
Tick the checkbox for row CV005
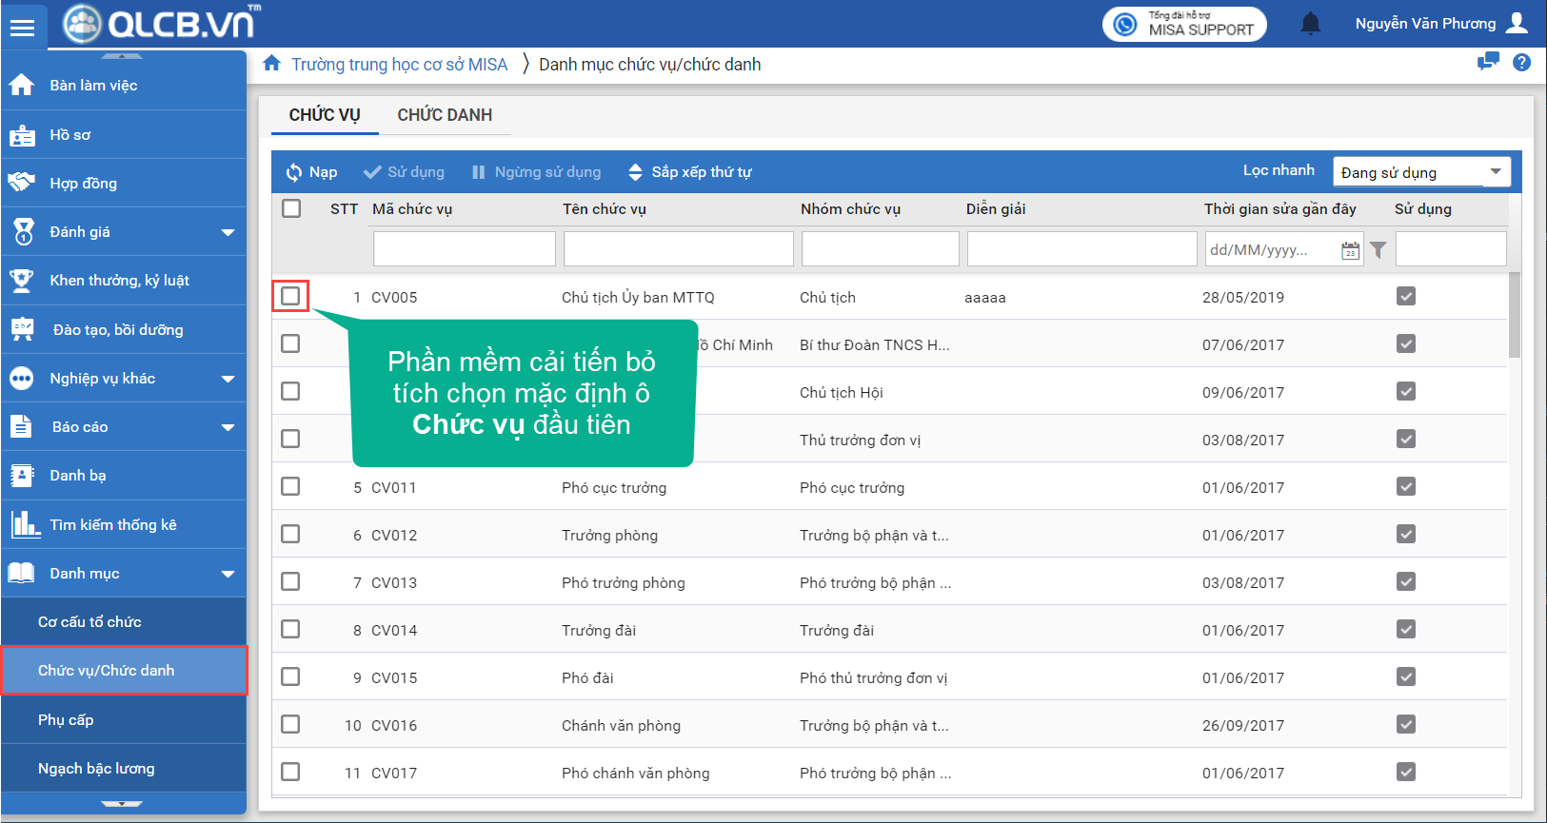(x=290, y=296)
